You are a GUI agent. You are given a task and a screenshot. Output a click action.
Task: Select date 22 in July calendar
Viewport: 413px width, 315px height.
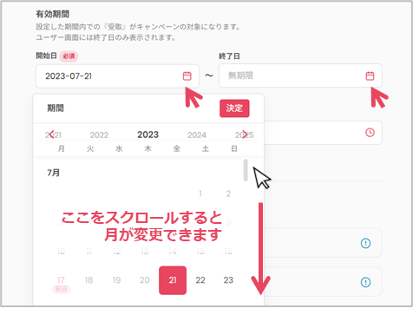point(200,280)
